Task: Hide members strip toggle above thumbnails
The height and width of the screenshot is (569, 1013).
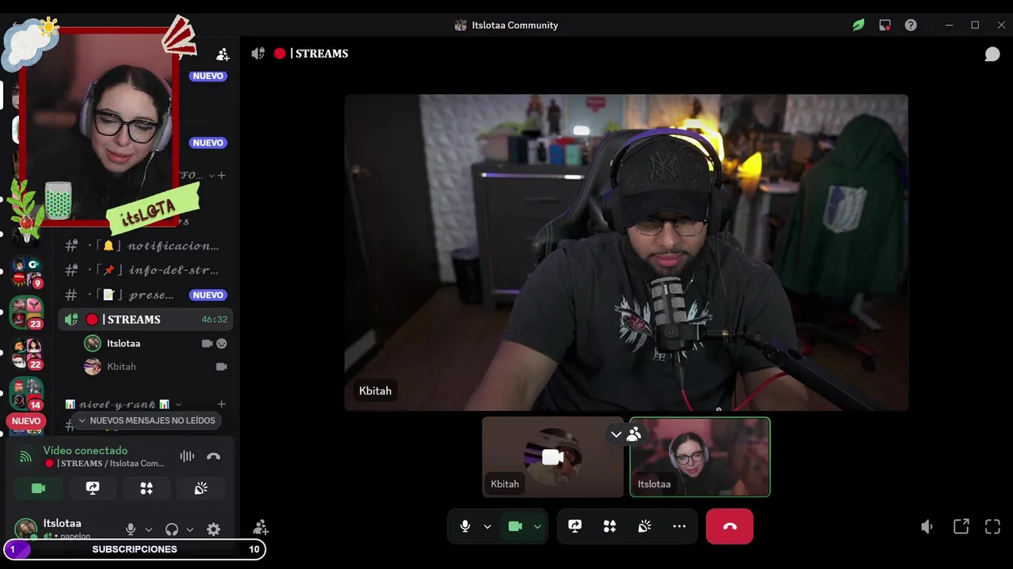Action: [625, 434]
